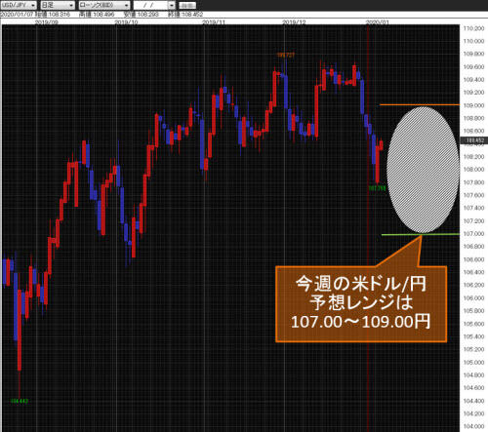Click the 104.442 low price label
The width and height of the screenshot is (488, 432).
tap(20, 401)
